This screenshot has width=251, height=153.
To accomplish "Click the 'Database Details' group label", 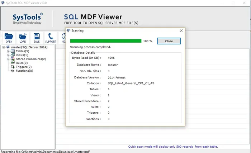I will (x=83, y=53).
